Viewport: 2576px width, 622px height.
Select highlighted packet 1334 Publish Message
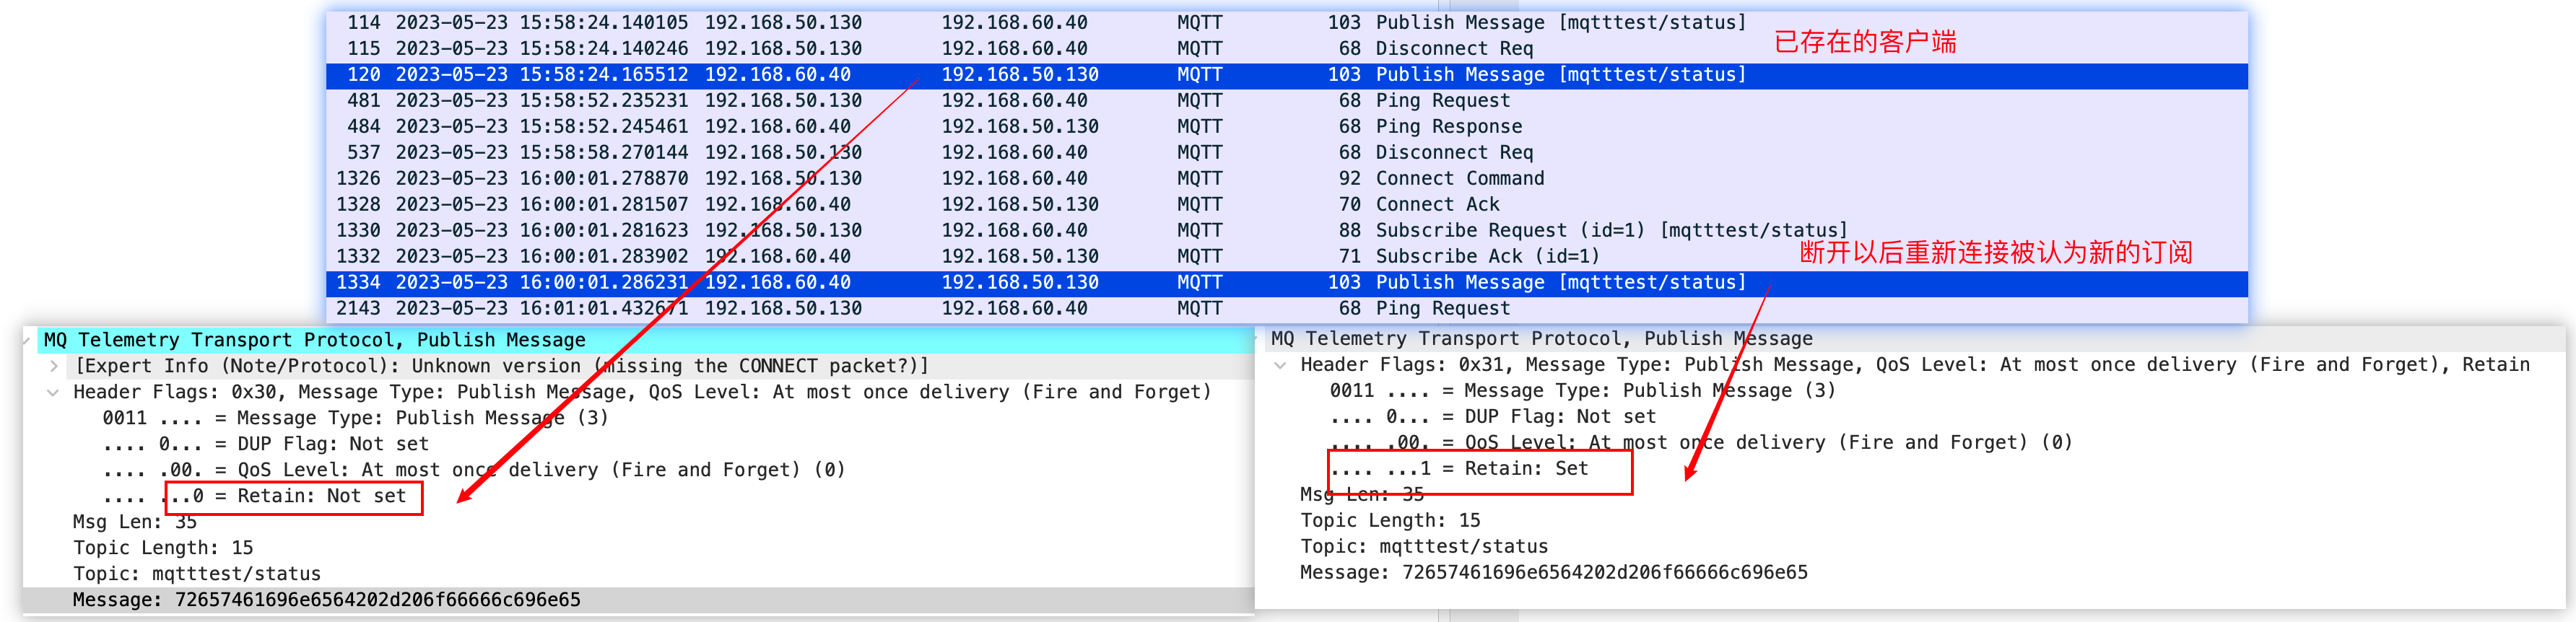(x=1287, y=282)
